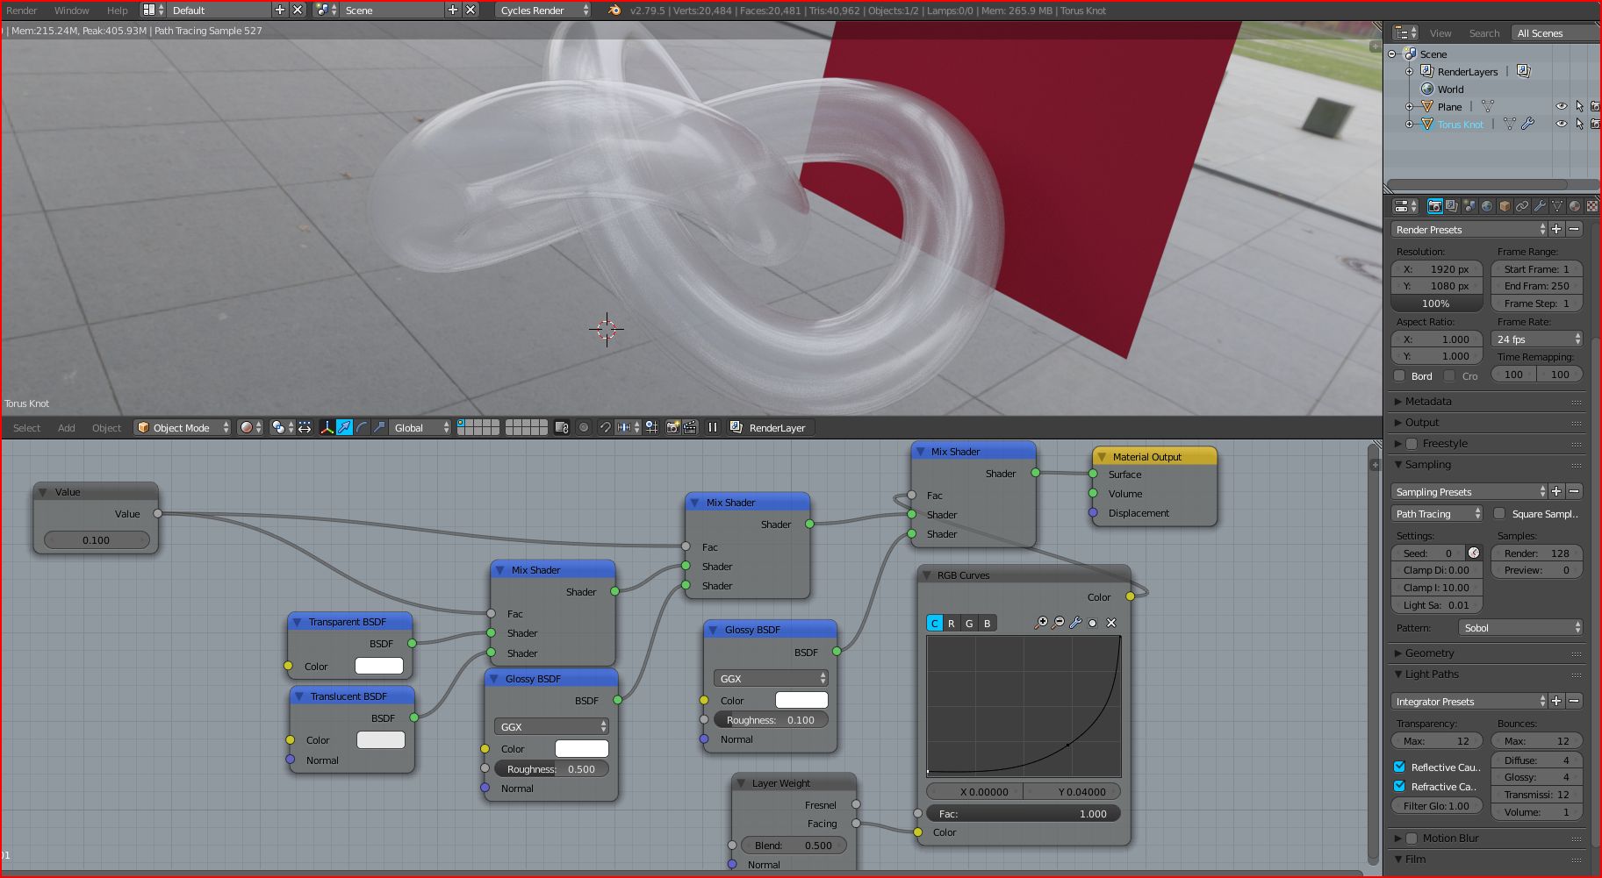Click the Value node 0.100 field

(97, 540)
